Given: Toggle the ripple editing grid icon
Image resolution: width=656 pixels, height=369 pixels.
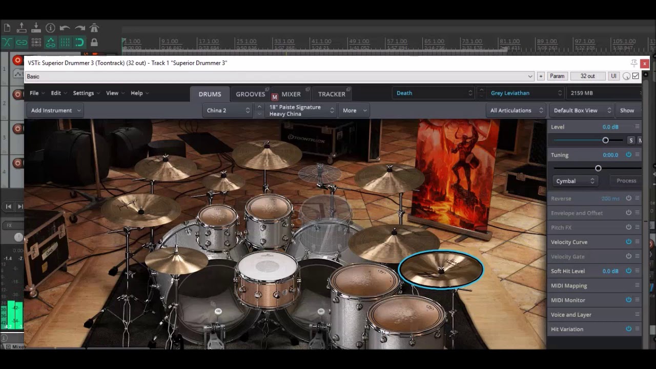Looking at the screenshot, I should point(36,42).
